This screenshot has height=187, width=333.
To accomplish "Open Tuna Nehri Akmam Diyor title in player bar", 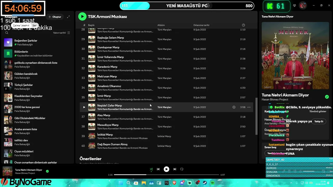I will tap(29, 170).
